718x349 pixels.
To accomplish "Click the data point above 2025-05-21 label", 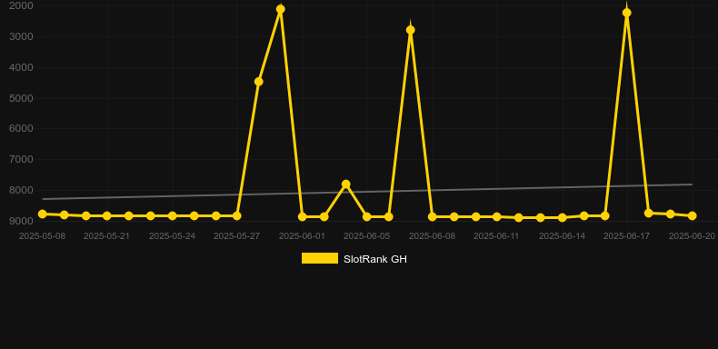I will point(106,215).
